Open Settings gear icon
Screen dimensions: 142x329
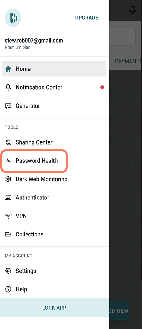(x=8, y=271)
